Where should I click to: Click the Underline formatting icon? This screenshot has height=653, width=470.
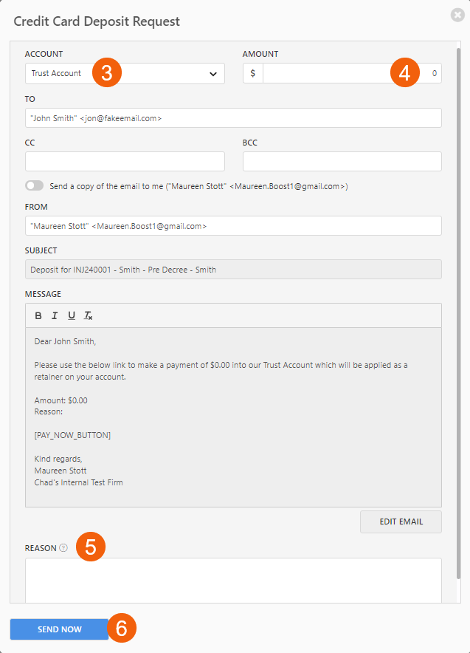[72, 315]
